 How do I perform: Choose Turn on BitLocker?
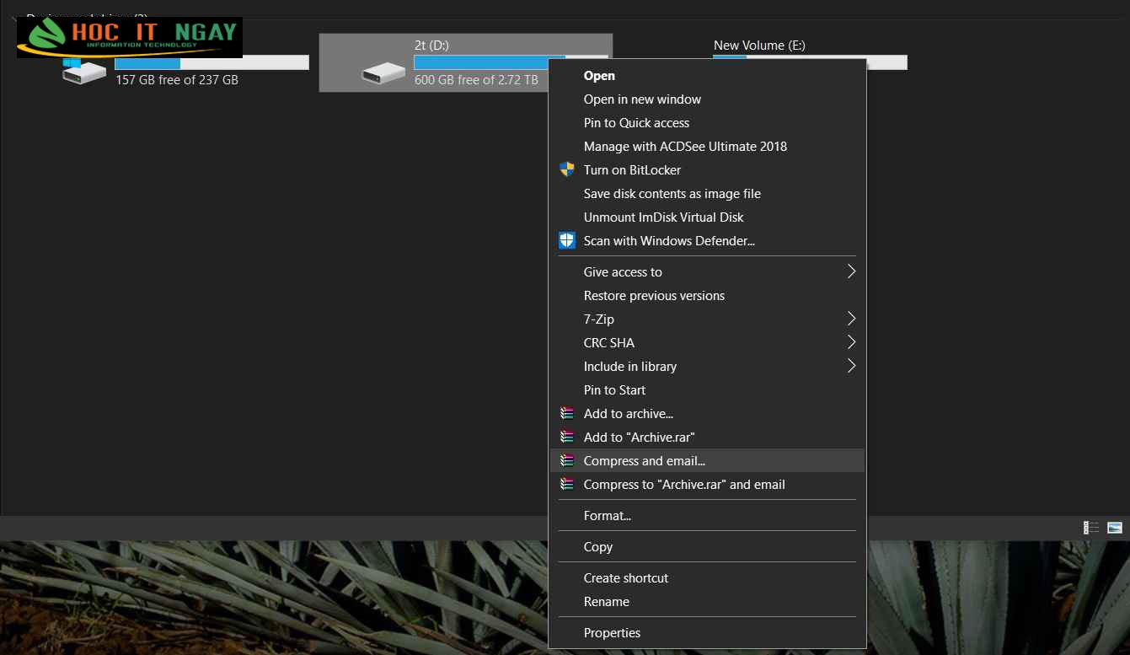707,170
